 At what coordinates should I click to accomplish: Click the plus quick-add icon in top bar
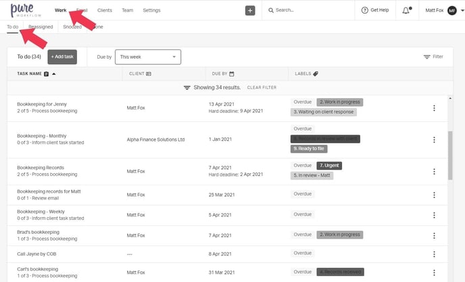[250, 10]
